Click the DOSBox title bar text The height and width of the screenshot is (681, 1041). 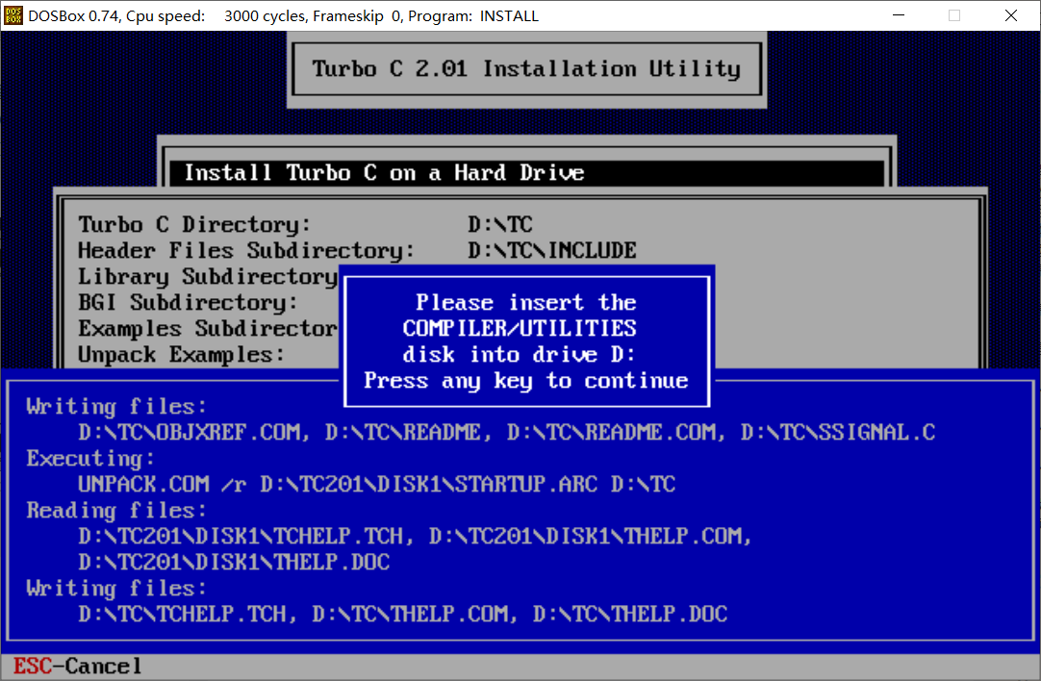click(284, 16)
